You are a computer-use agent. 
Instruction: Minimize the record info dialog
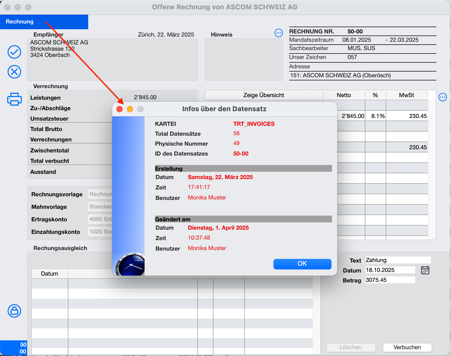[130, 109]
